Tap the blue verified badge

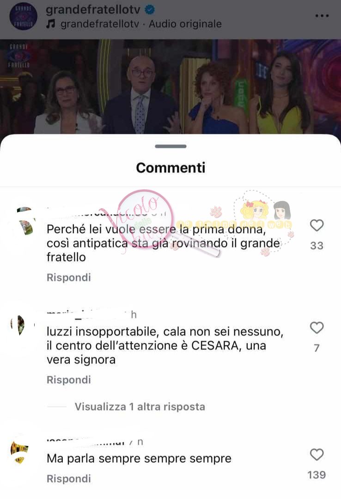150,10
